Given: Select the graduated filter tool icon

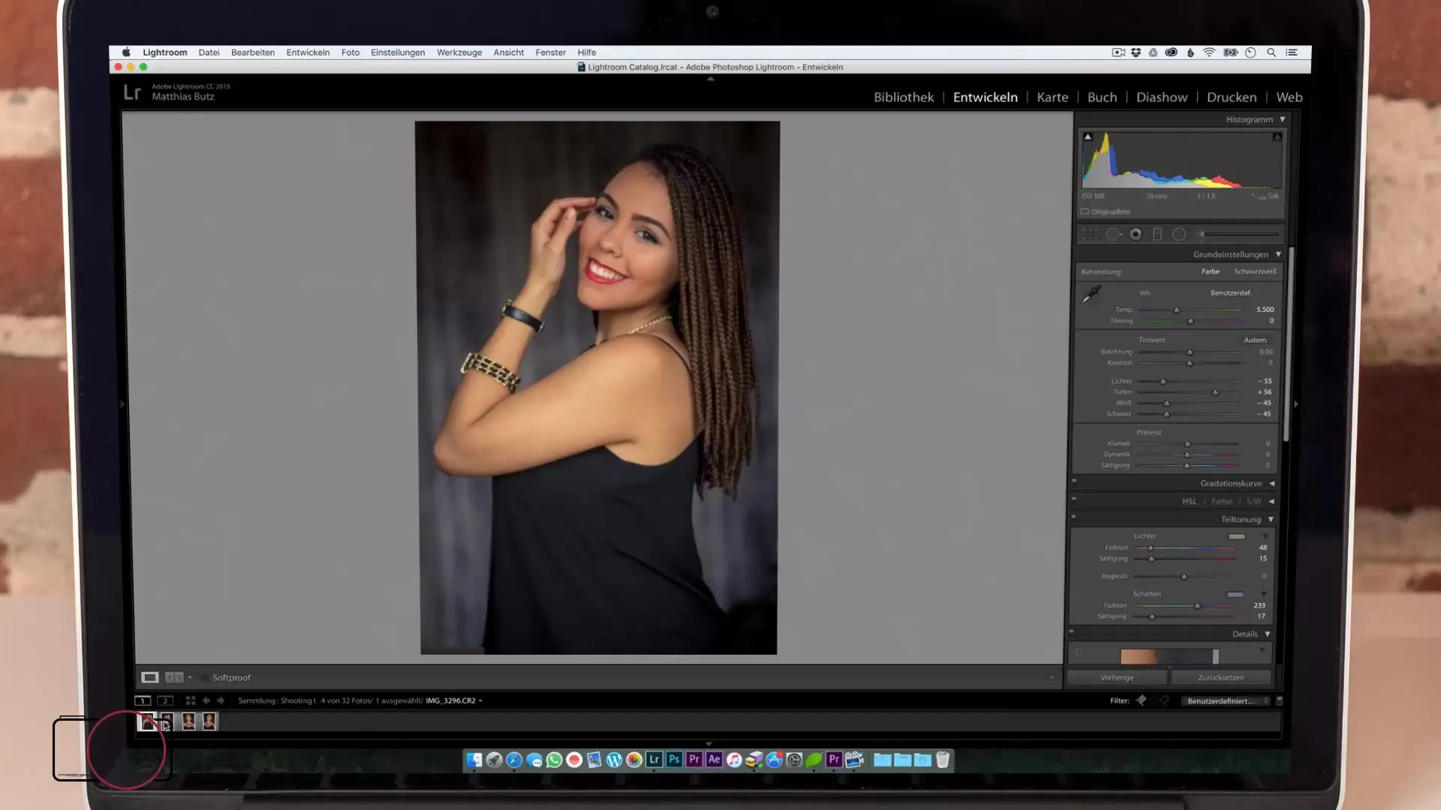Looking at the screenshot, I should point(1157,235).
